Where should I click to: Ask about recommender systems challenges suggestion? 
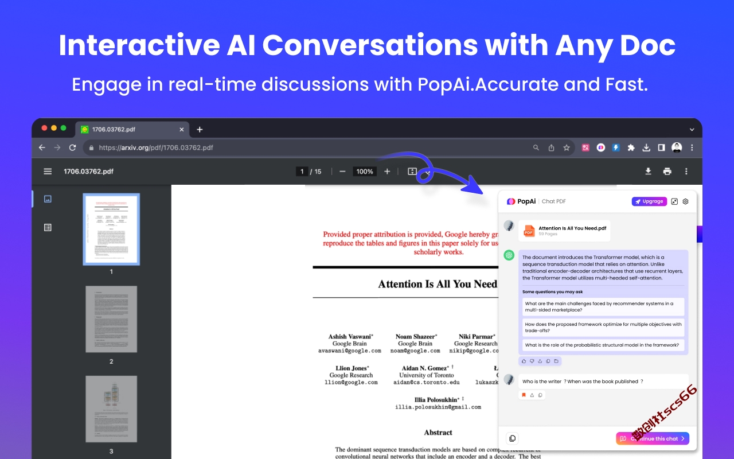click(603, 307)
